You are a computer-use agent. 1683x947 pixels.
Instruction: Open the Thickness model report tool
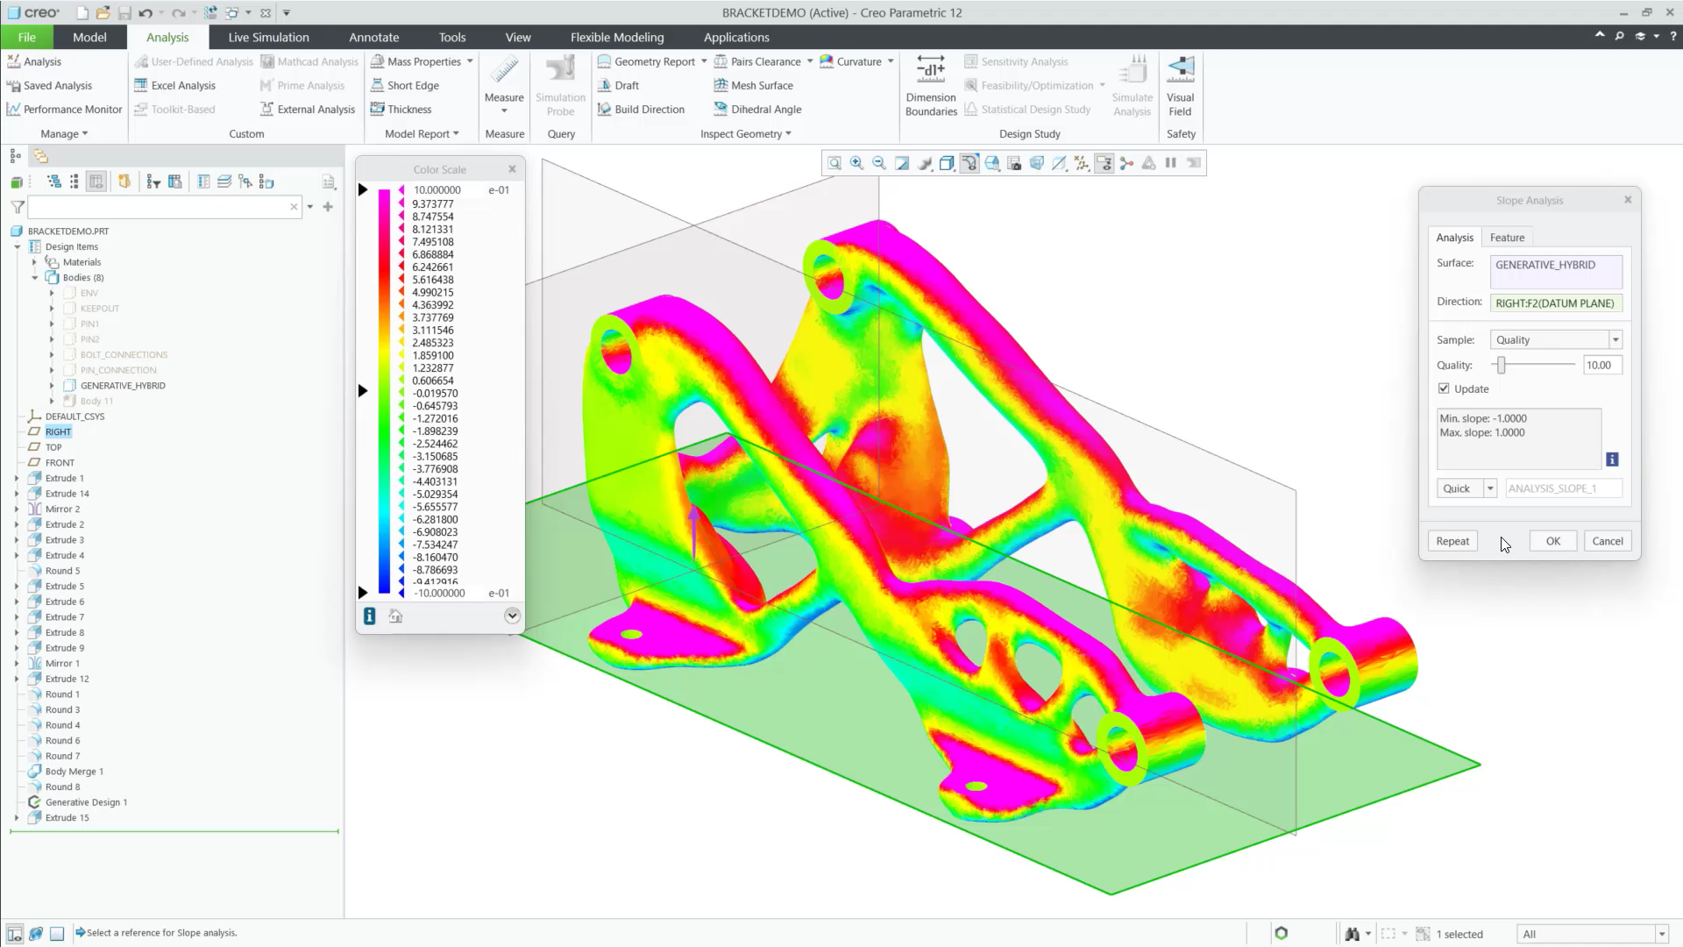(x=401, y=109)
